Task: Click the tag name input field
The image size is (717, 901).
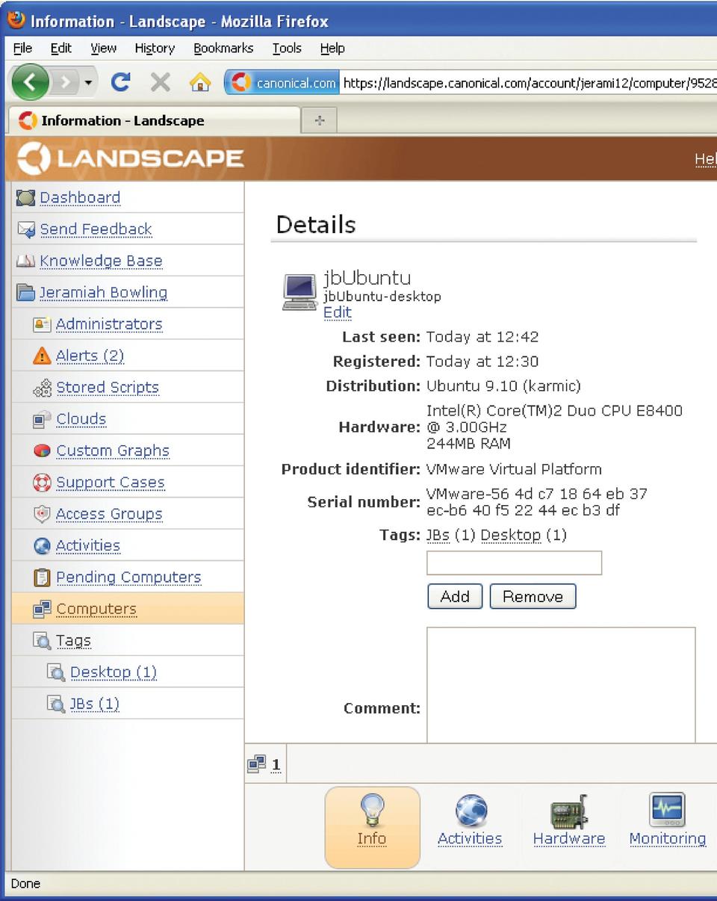Action: coord(514,563)
